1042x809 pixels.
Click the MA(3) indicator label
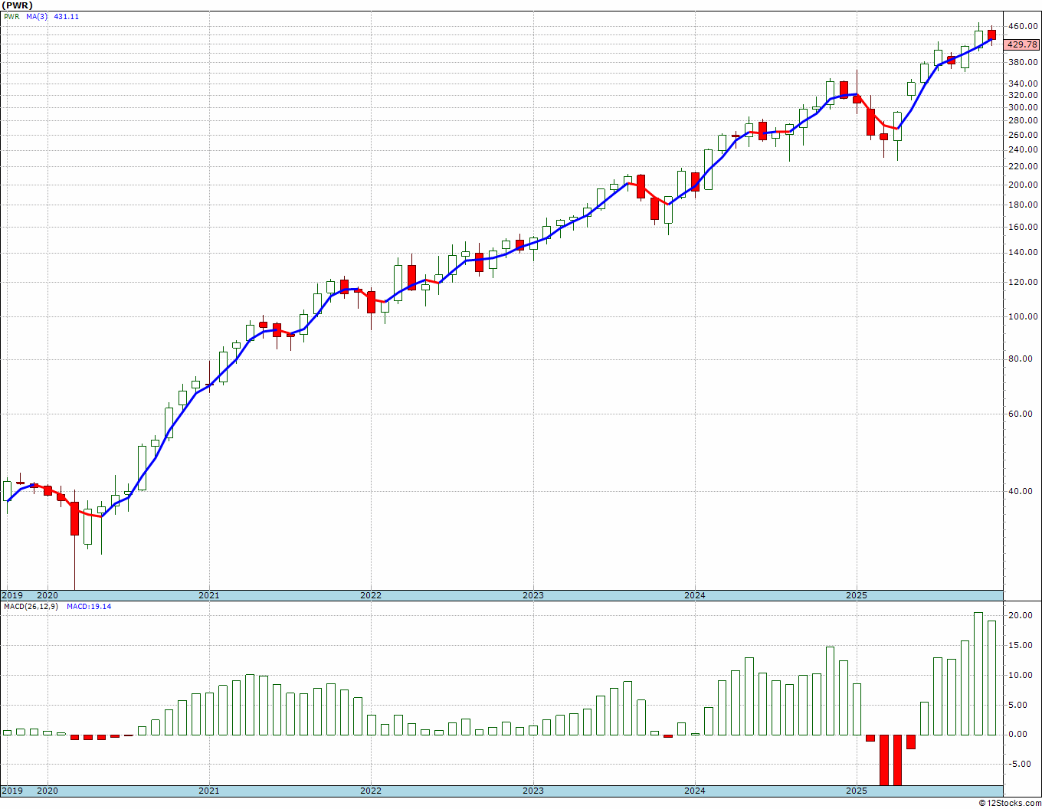(x=36, y=17)
